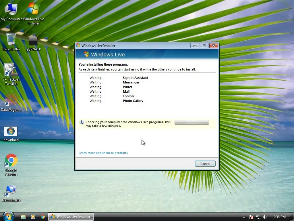Viewport: 294px width, 221px height.
Task: Open the security flag alert in the tray
Action: pyautogui.click(x=251, y=217)
